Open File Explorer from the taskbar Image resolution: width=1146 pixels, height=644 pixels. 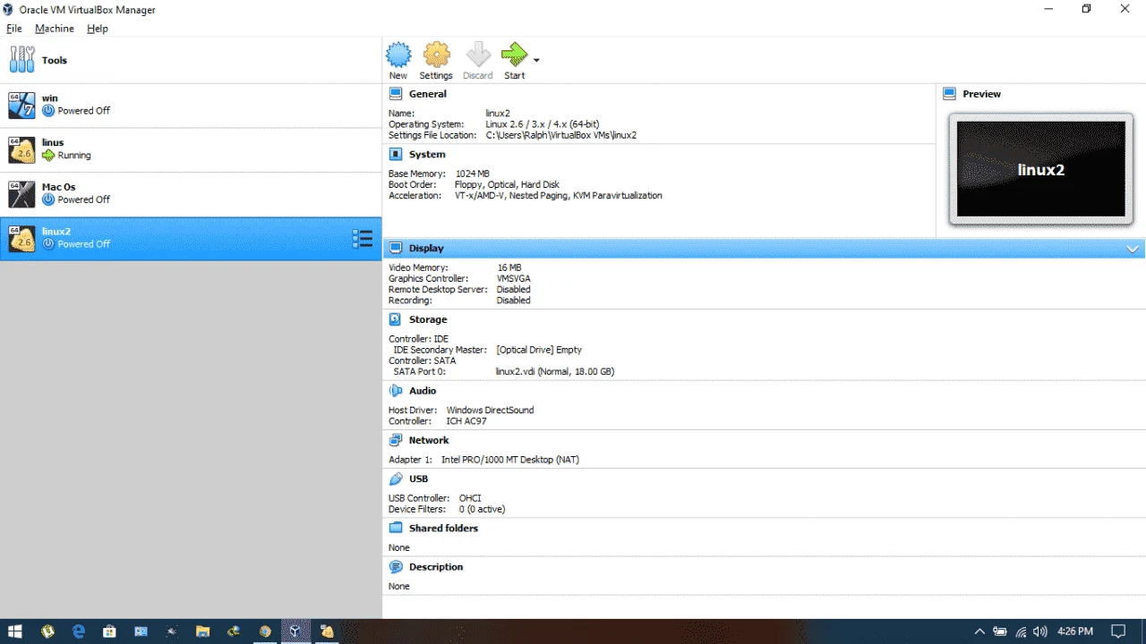202,631
